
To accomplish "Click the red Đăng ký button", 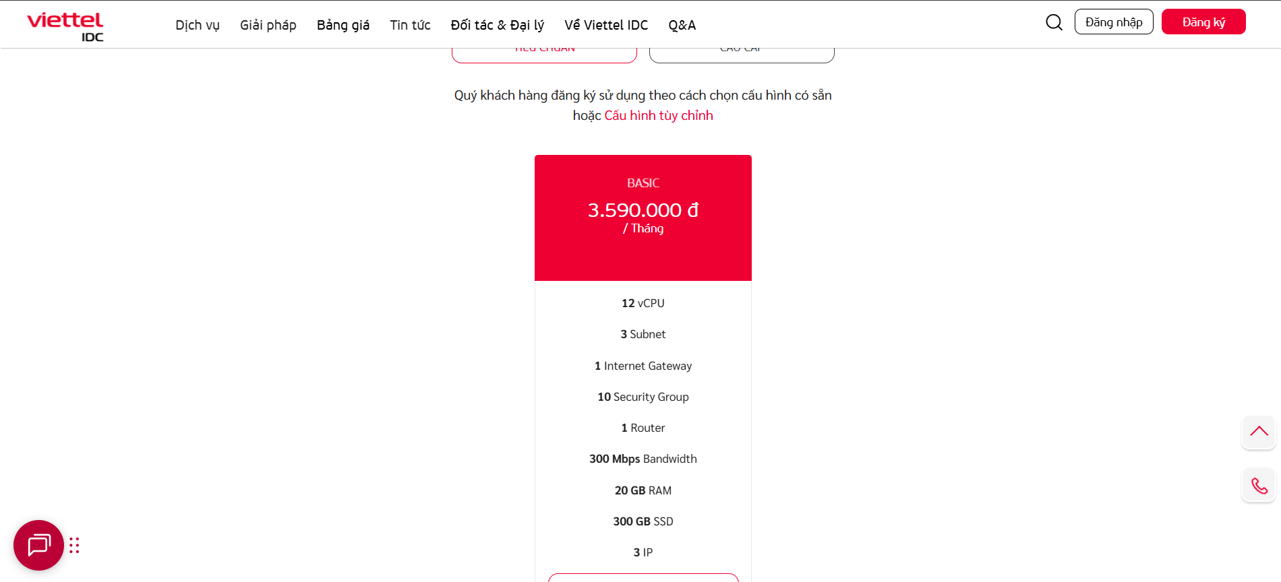I will (1203, 22).
